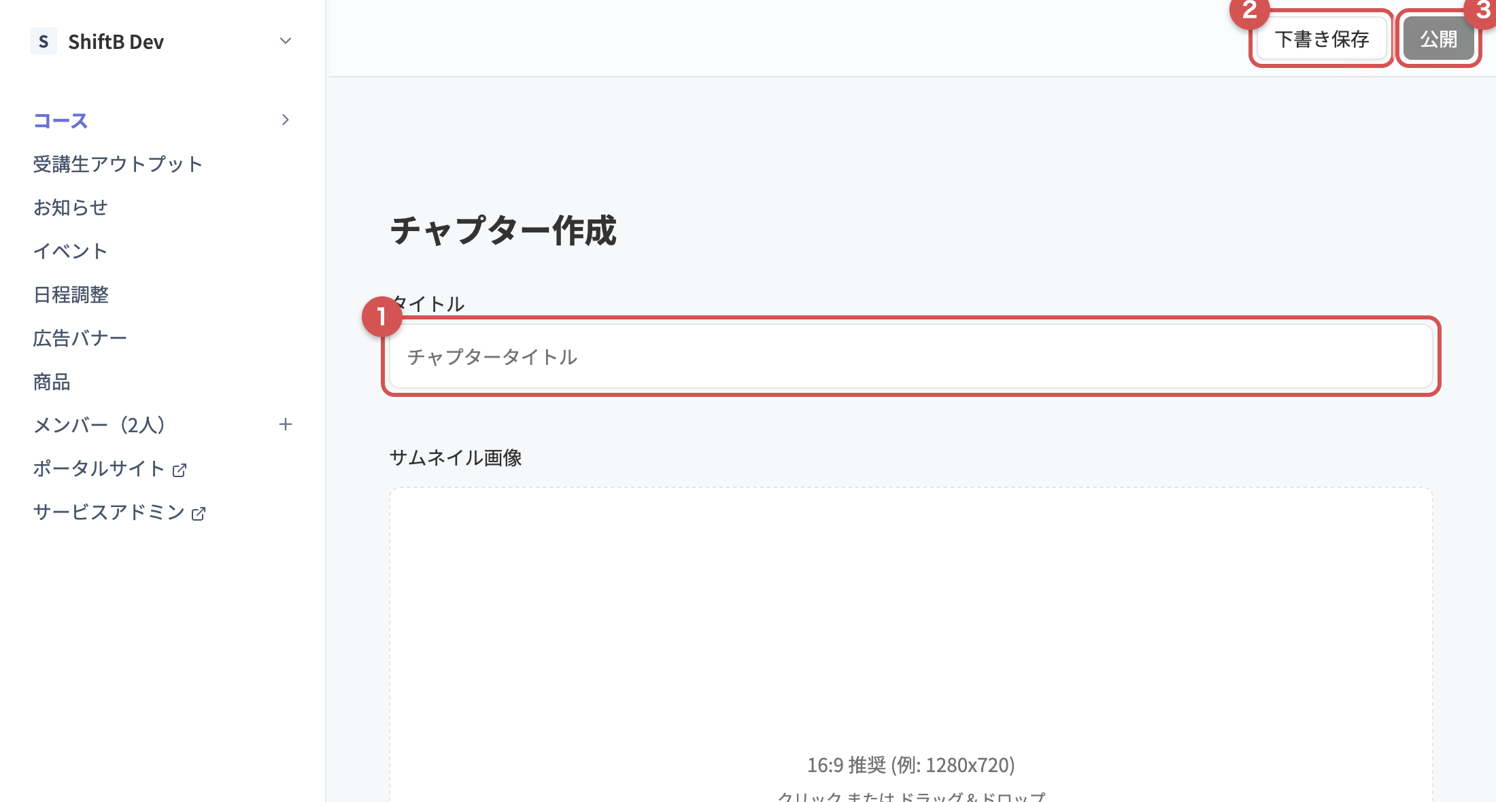The height and width of the screenshot is (802, 1496).
Task: Click the 公開 button
Action: pos(1438,39)
